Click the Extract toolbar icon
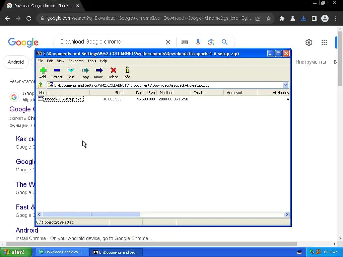Viewport: 343px width, 257px height. coord(56,73)
